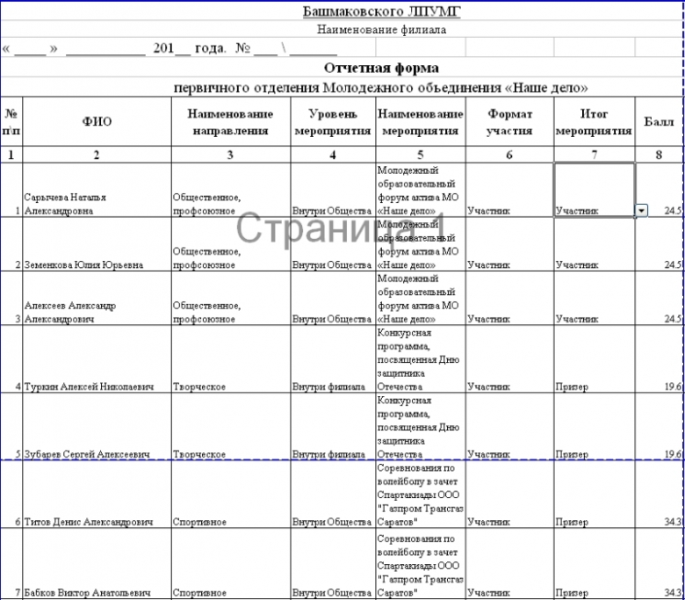Click column number cell '4'

[x=333, y=155]
